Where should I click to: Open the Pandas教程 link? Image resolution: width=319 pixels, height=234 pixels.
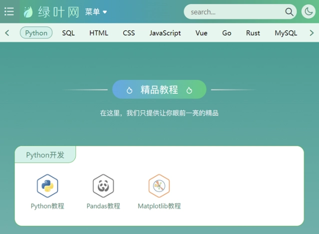pyautogui.click(x=103, y=206)
